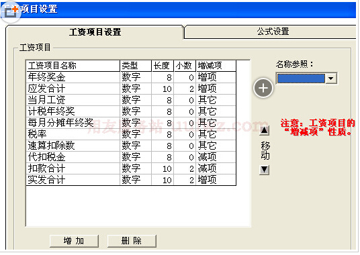The width and height of the screenshot is (360, 255).
Task: Move the selected item up with the arrow
Action: [264, 131]
